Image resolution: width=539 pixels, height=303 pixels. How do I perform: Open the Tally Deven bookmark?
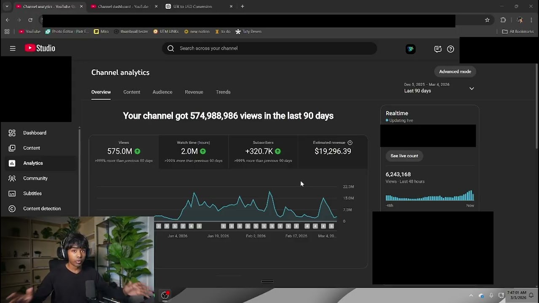(x=248, y=32)
